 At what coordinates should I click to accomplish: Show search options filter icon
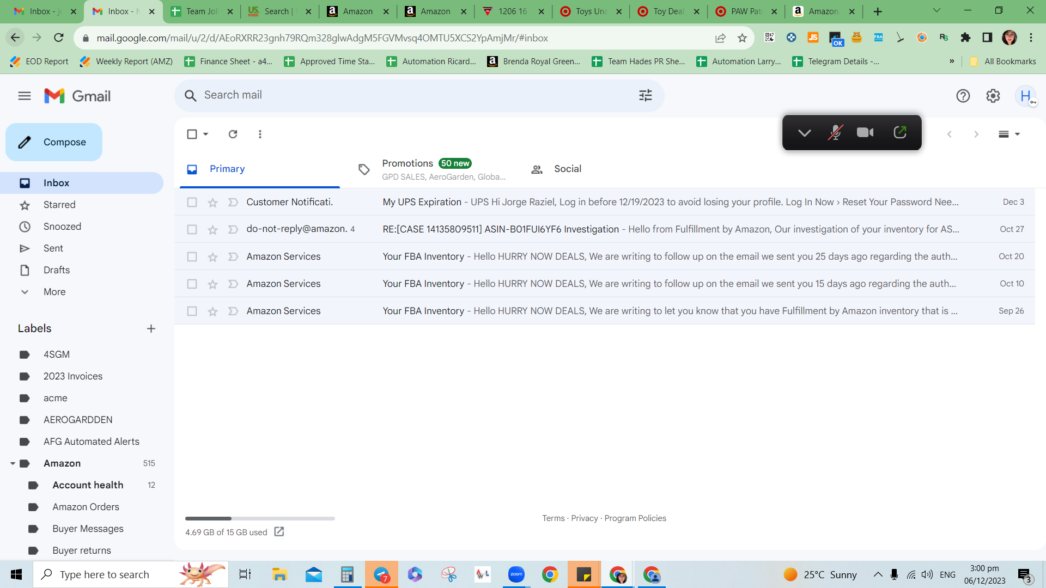pos(646,95)
